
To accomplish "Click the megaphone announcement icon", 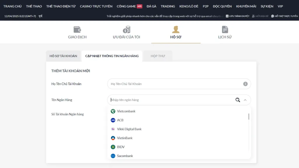I will 40,16.
